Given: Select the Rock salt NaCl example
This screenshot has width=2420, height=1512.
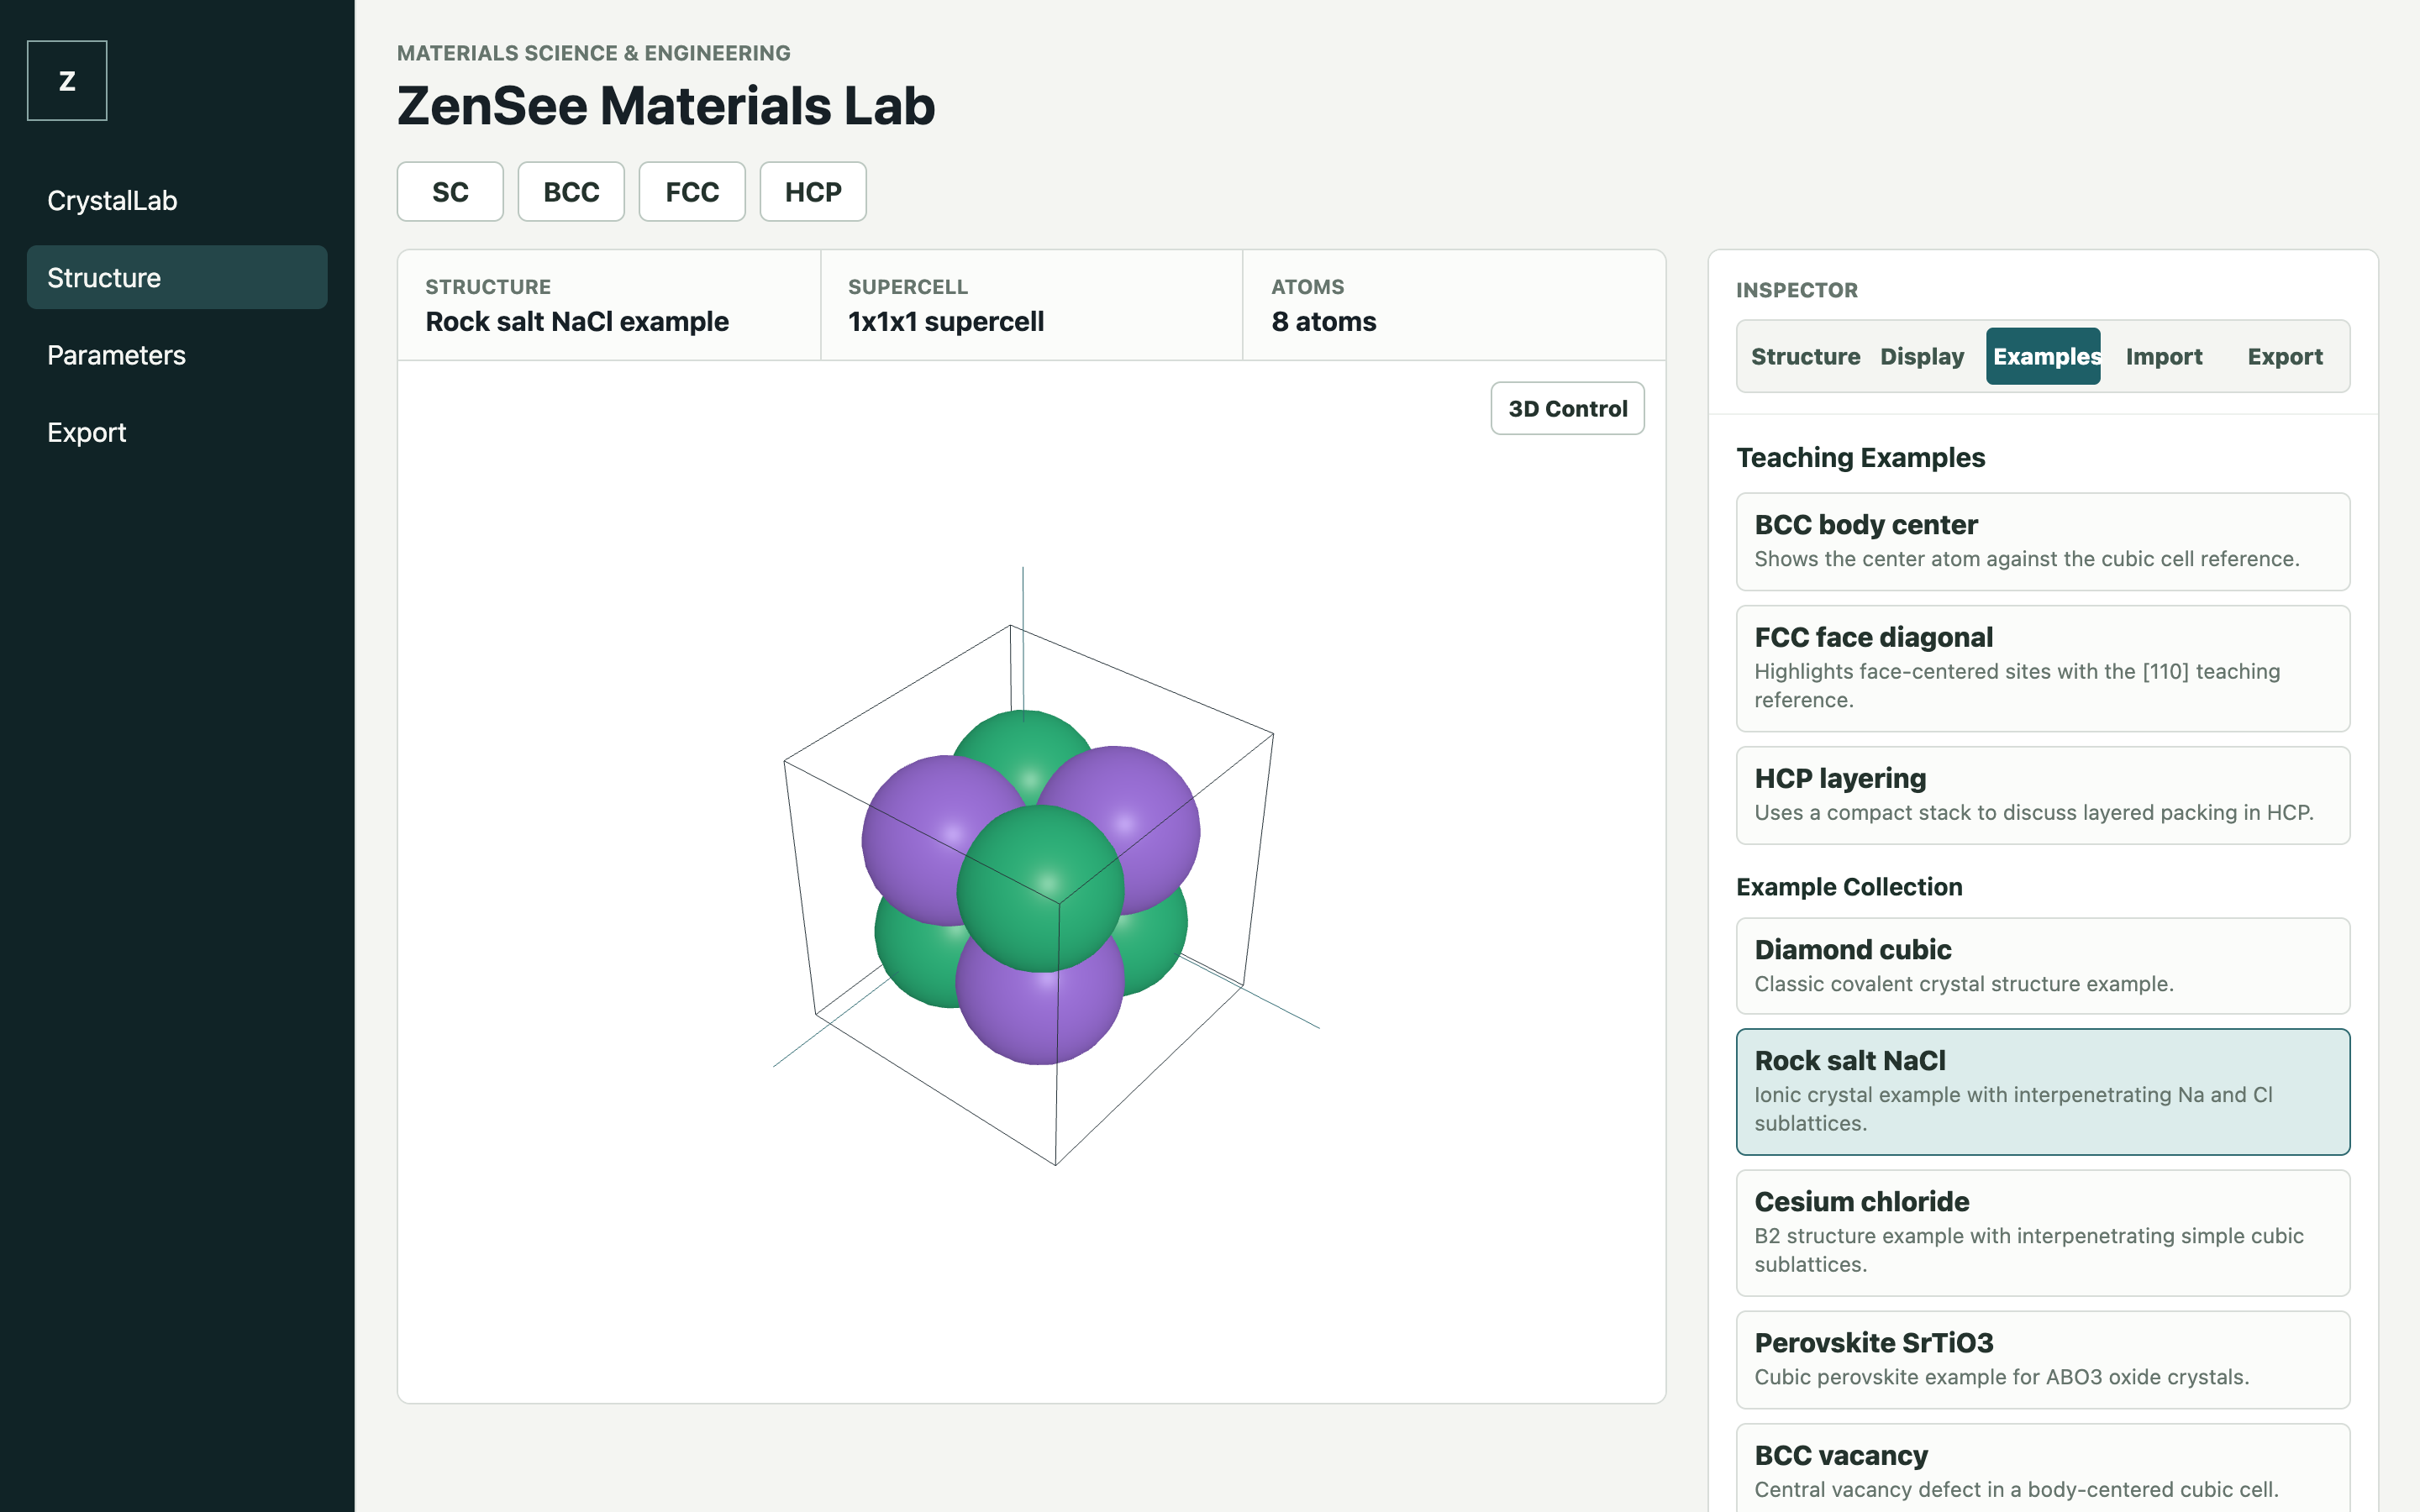Looking at the screenshot, I should coord(2043,1092).
